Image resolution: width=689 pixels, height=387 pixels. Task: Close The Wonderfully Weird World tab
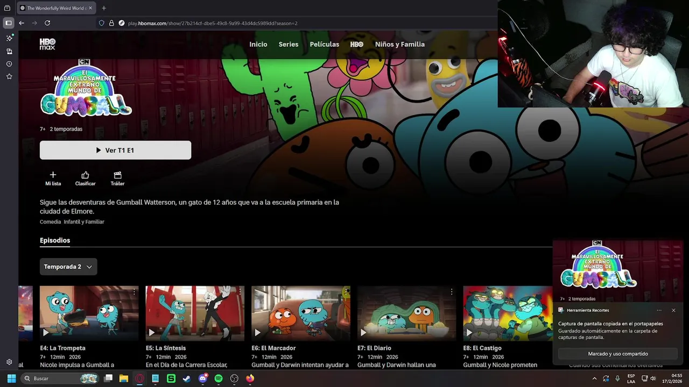92,8
